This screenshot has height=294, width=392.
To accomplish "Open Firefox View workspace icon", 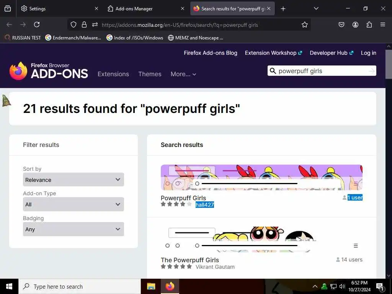I will point(8,8).
